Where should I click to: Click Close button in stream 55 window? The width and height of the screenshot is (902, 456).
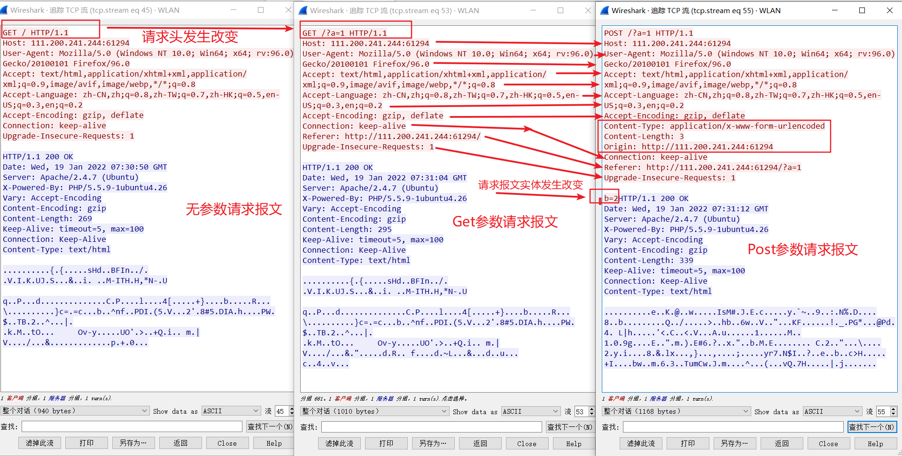(829, 443)
